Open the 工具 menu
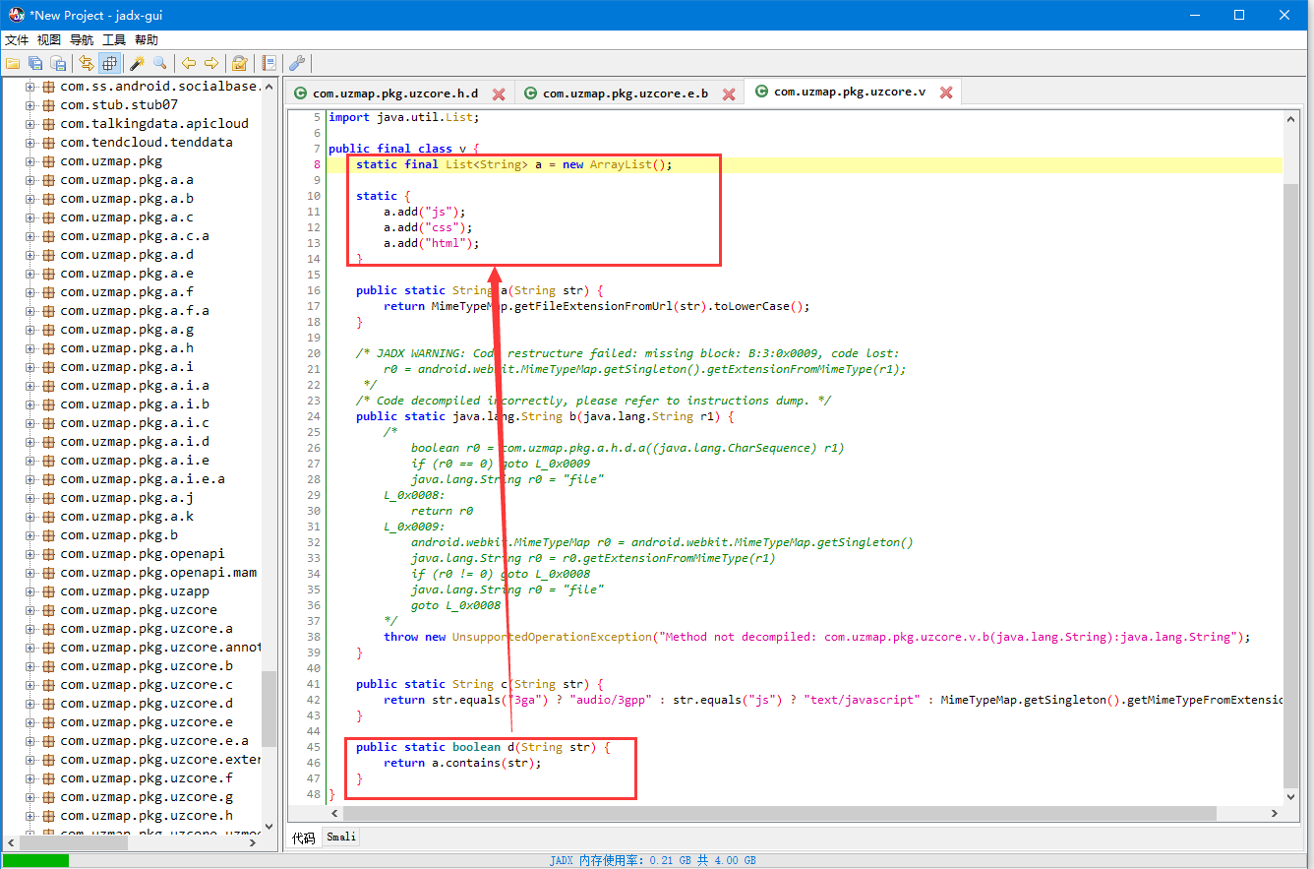Viewport: 1314px width, 869px height. pos(114,40)
